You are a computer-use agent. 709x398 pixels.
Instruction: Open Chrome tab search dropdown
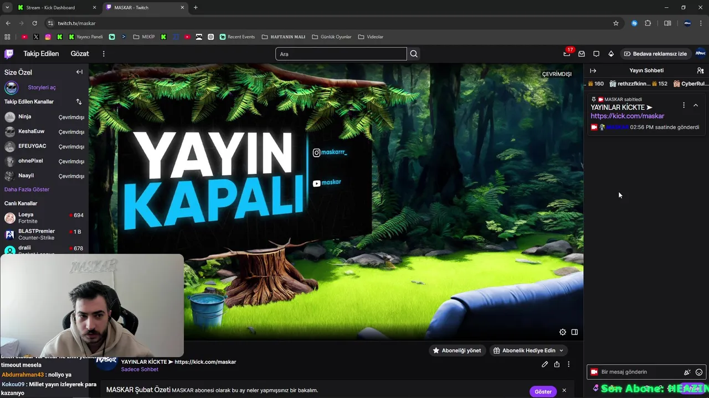7,8
